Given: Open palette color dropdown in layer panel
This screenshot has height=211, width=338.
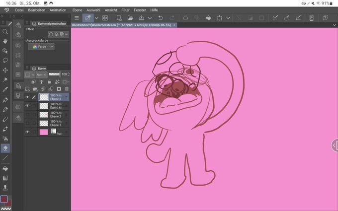Looking at the screenshot, I should 30,74.
